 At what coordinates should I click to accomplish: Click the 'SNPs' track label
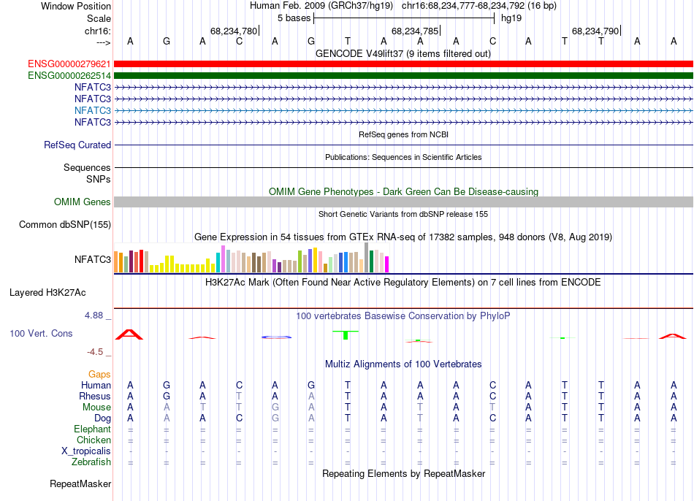(x=99, y=179)
